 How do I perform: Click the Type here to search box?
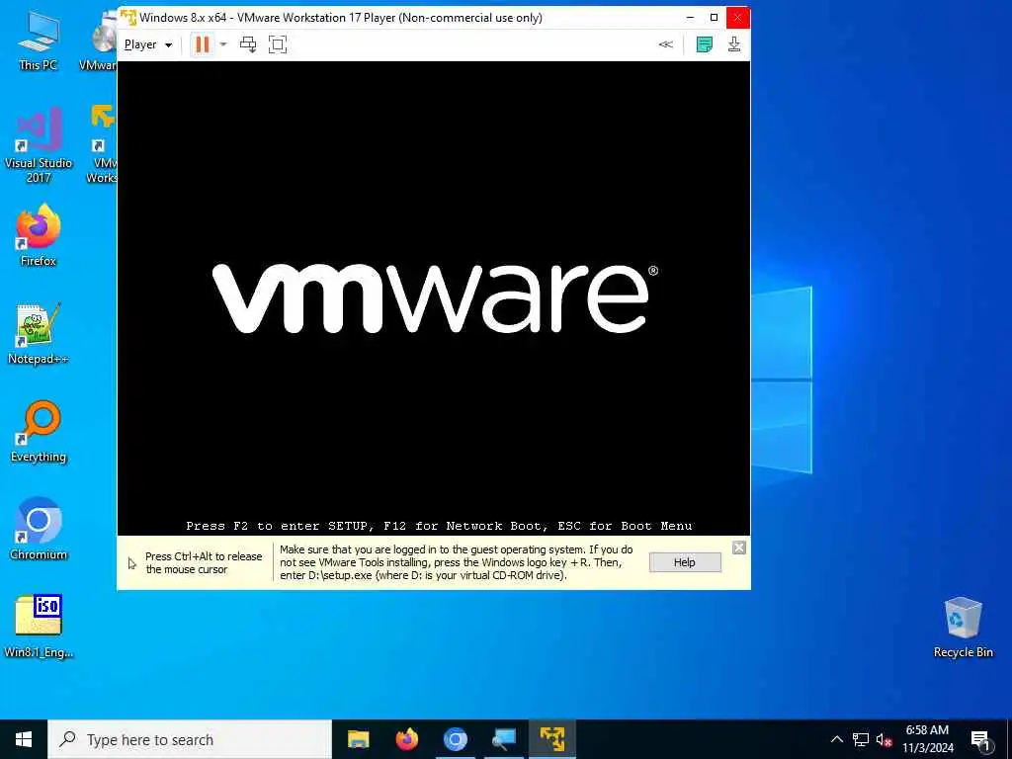click(190, 739)
